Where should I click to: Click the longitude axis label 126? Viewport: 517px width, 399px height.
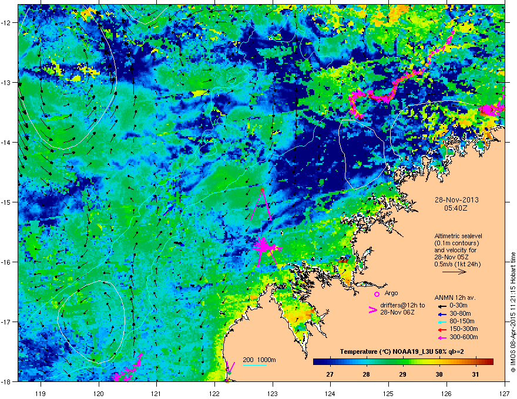(446, 393)
